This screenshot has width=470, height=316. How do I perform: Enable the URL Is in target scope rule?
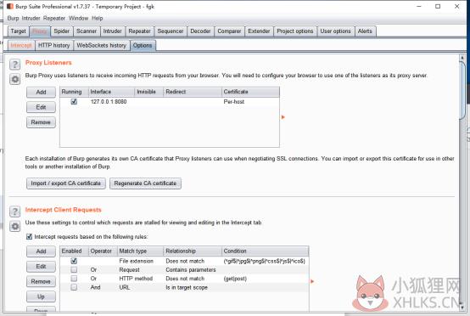74,287
